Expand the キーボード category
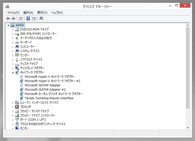The width and height of the screenshot is (195, 141). pos(13,43)
